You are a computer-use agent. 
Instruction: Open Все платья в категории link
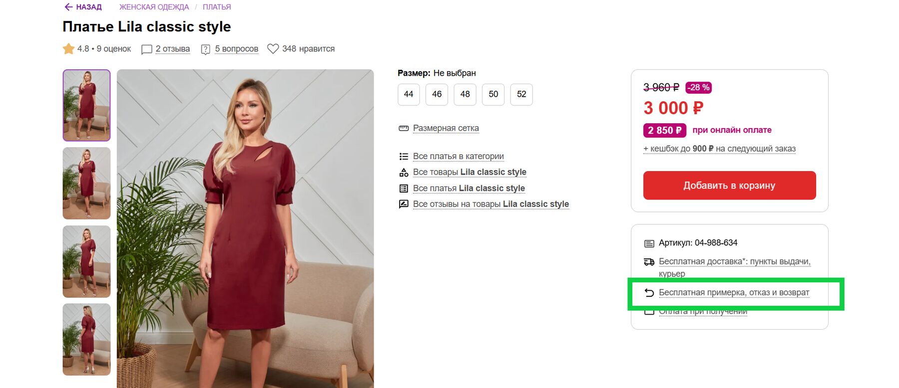[x=458, y=156]
